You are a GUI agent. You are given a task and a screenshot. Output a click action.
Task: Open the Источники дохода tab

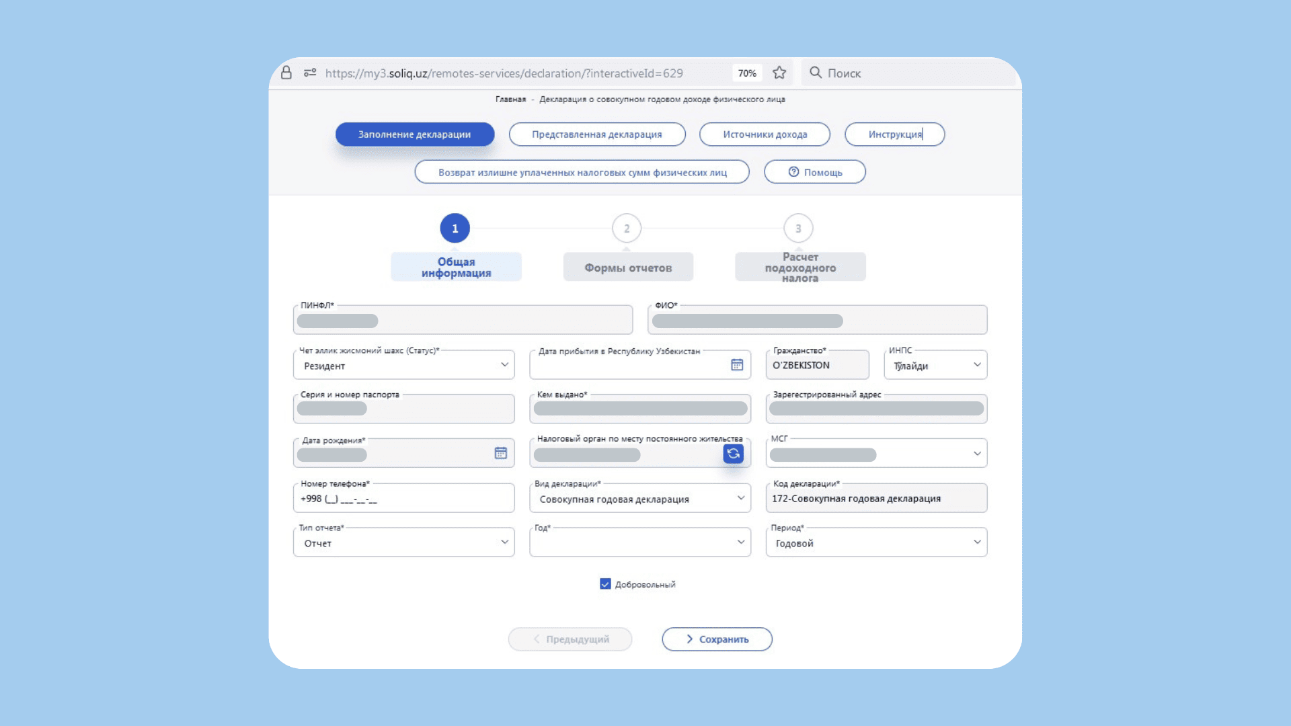pos(765,134)
